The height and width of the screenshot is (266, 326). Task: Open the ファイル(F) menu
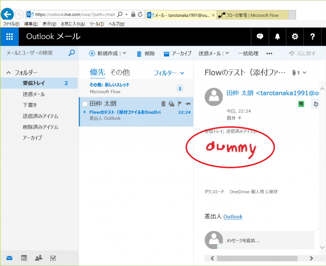(11, 24)
